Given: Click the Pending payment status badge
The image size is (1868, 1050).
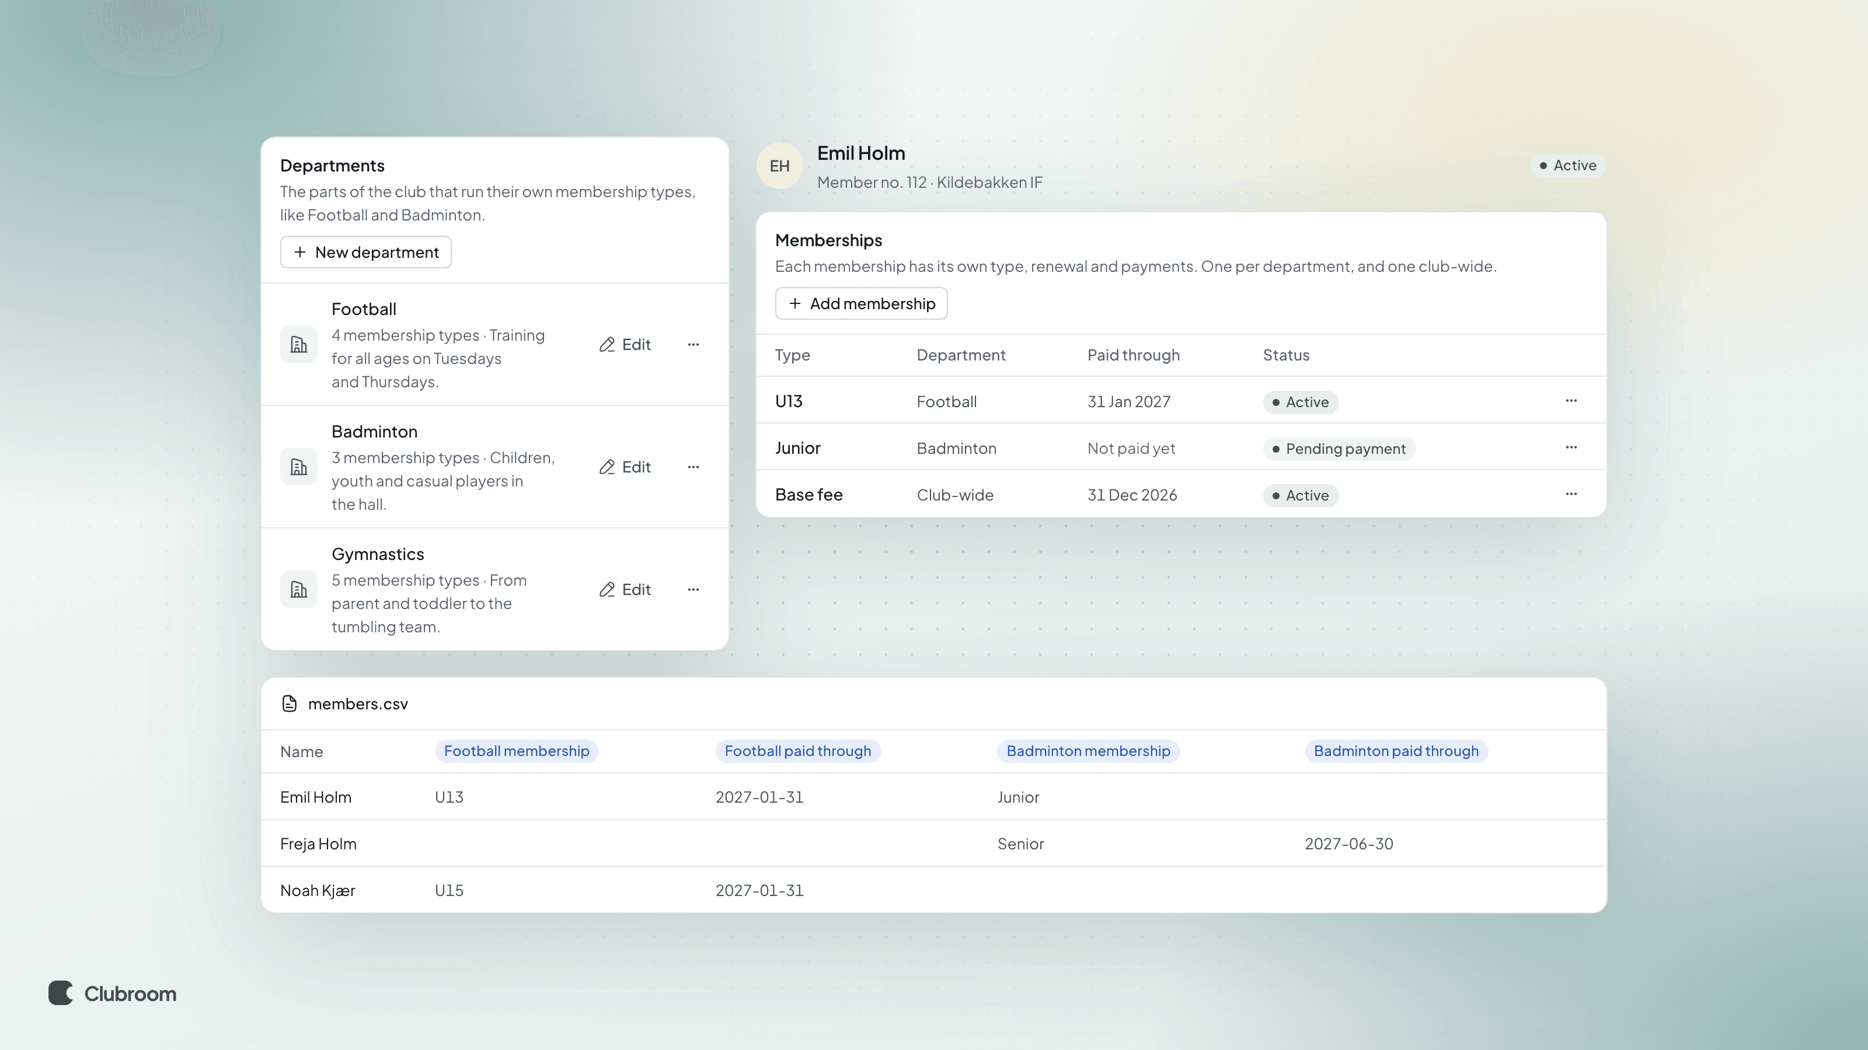Looking at the screenshot, I should pyautogui.click(x=1339, y=449).
